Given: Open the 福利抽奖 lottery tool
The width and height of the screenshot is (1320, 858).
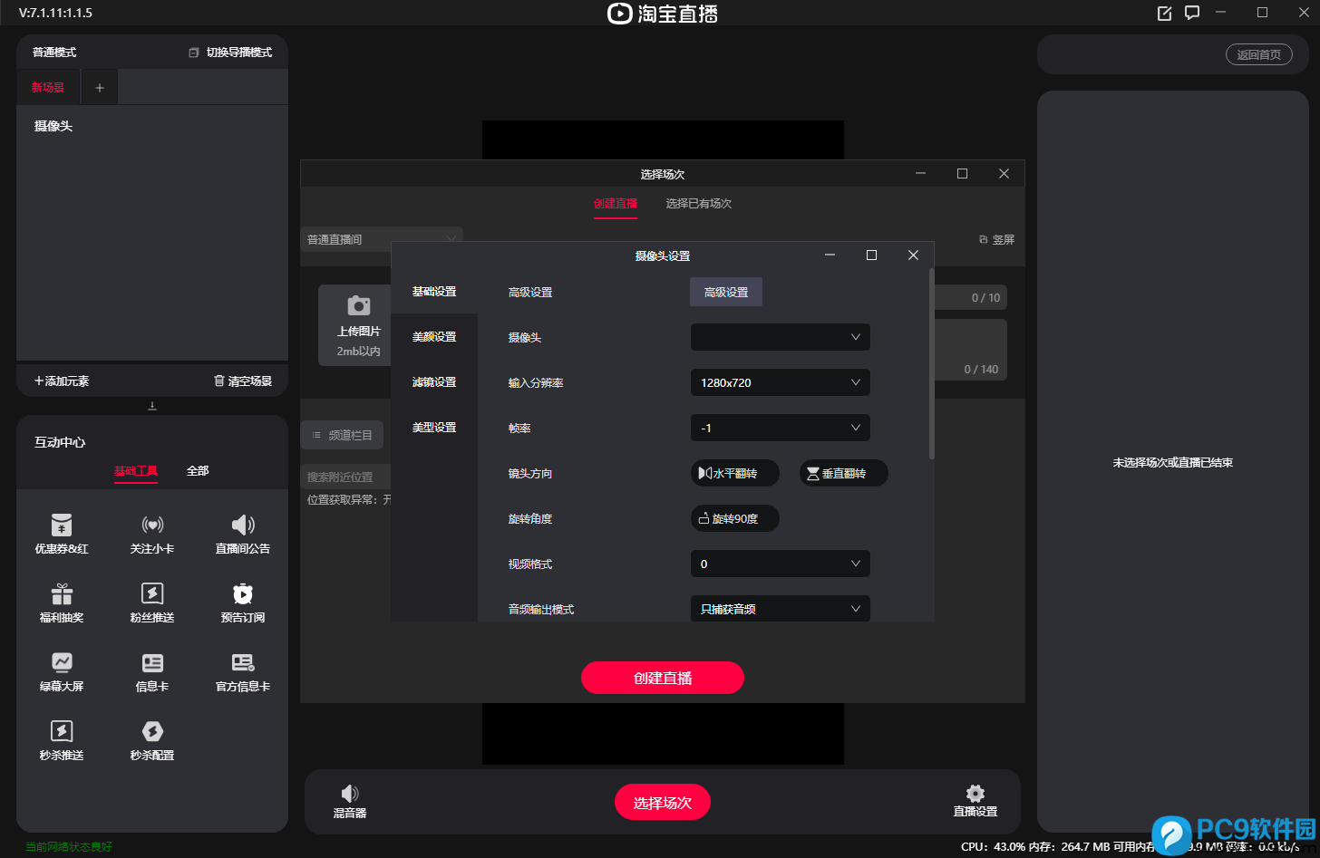Looking at the screenshot, I should click(x=62, y=603).
